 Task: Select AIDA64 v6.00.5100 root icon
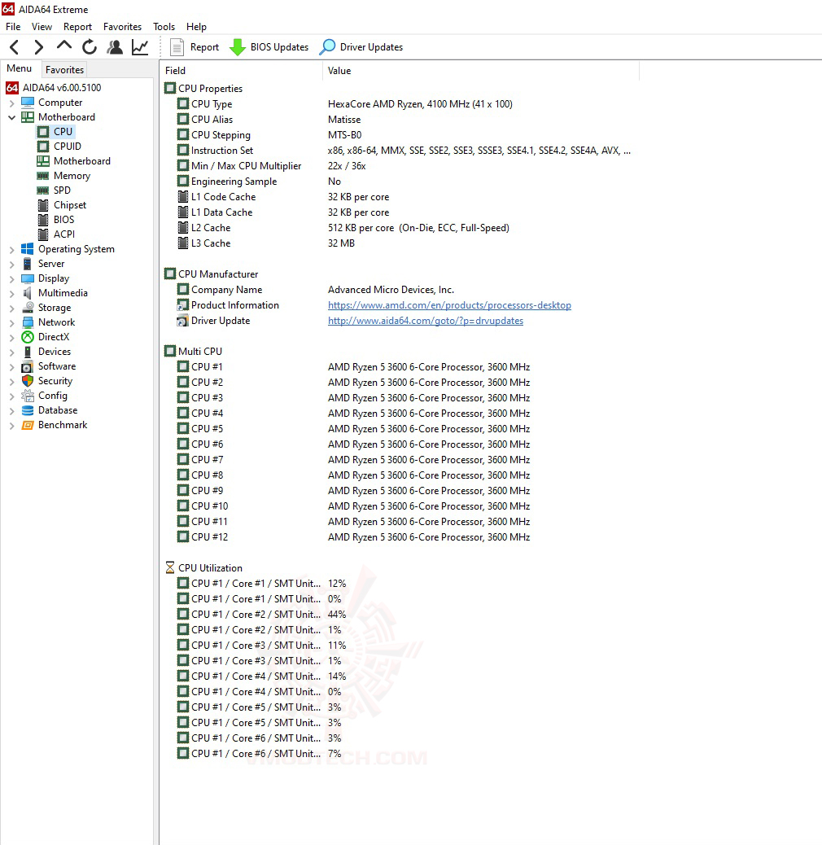point(12,88)
